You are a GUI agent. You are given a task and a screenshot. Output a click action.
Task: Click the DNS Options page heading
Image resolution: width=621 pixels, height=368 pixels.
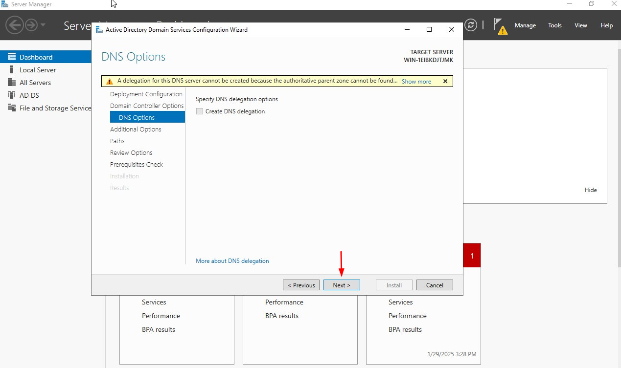tap(134, 57)
